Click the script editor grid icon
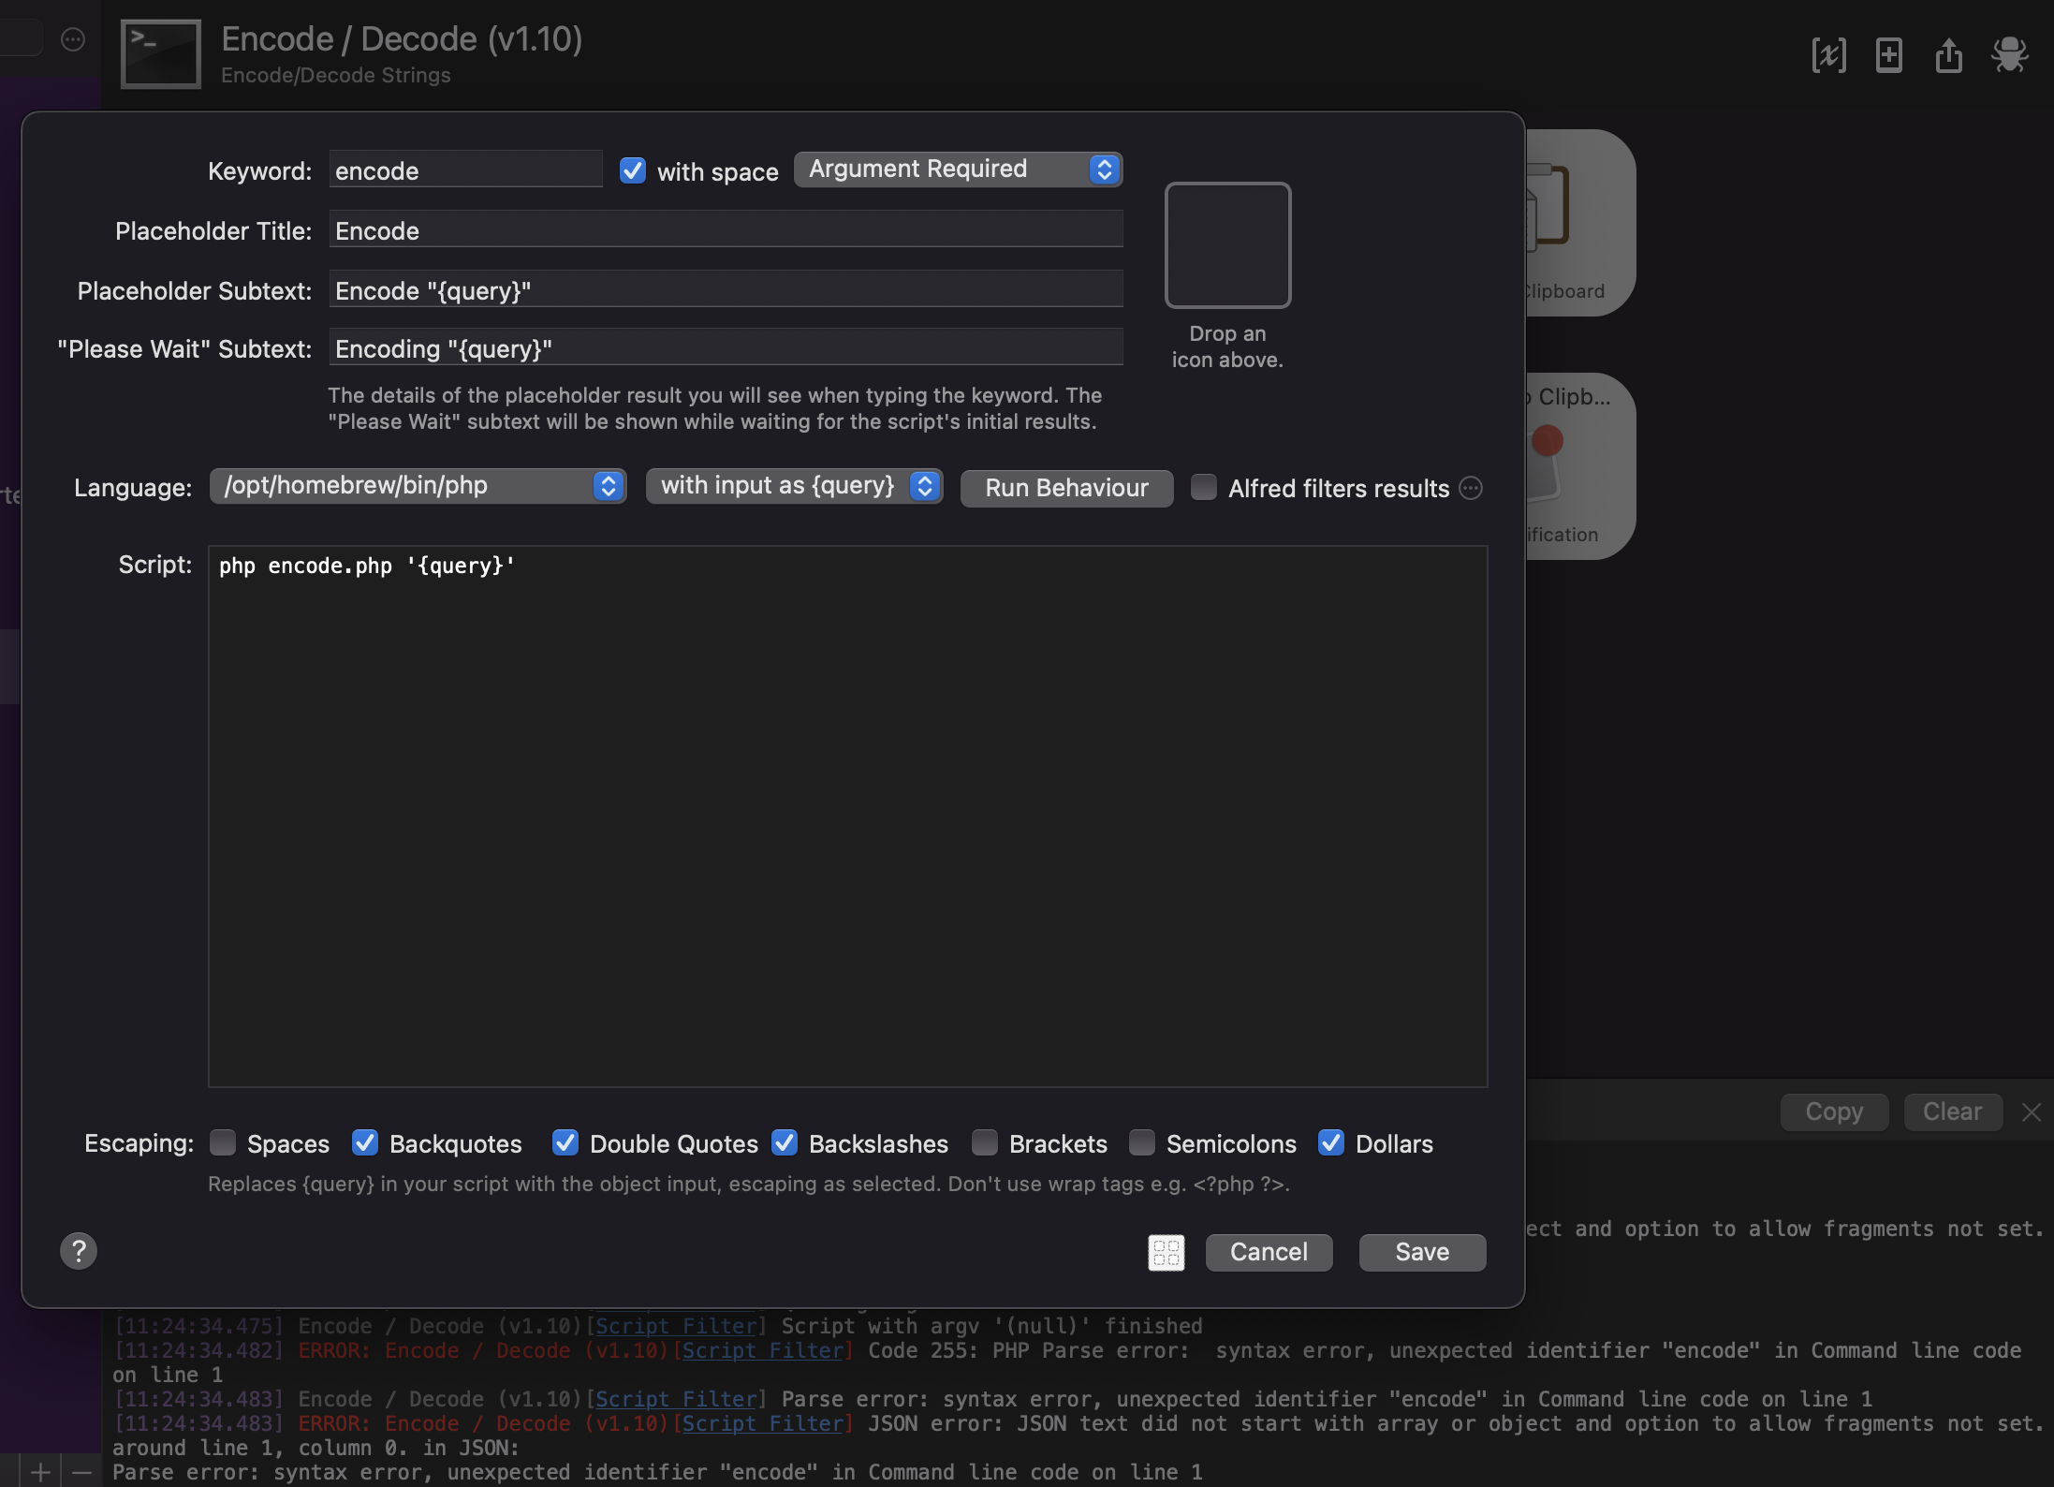The image size is (2054, 1487). click(x=1166, y=1252)
